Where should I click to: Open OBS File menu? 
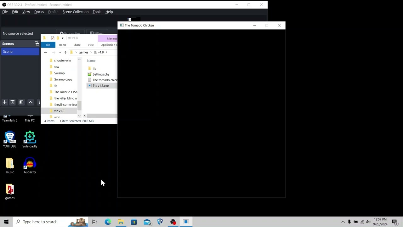pyautogui.click(x=5, y=12)
